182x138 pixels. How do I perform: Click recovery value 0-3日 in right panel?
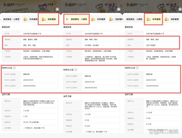pos(148,118)
